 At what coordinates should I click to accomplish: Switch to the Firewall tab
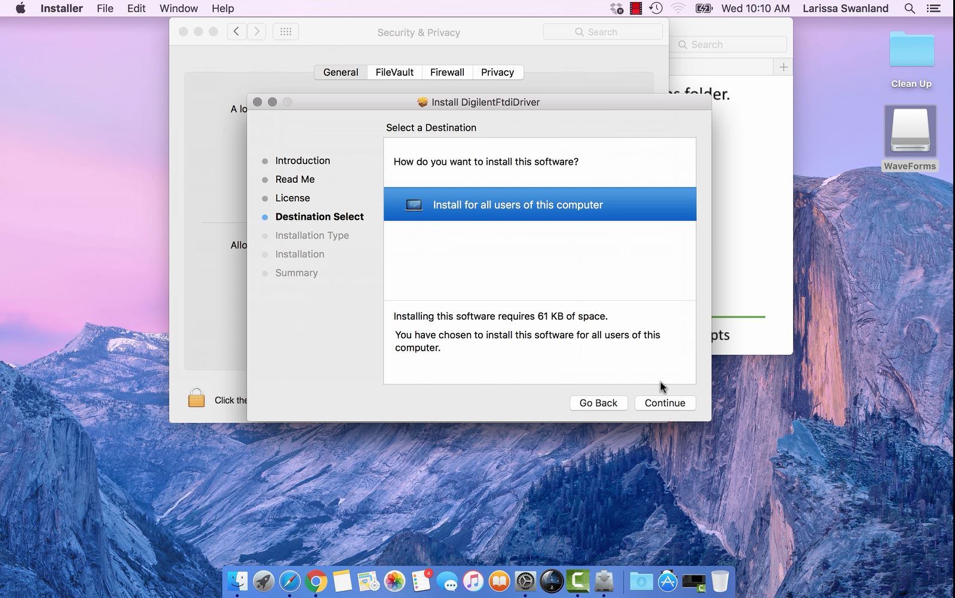click(x=447, y=72)
